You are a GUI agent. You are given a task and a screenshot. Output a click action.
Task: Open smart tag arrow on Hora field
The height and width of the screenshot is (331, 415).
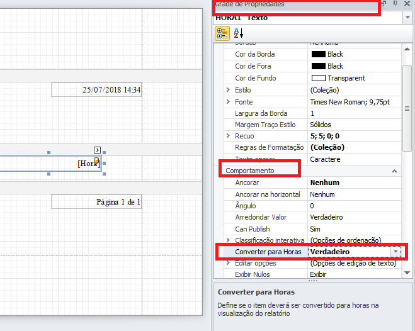pyautogui.click(x=97, y=150)
